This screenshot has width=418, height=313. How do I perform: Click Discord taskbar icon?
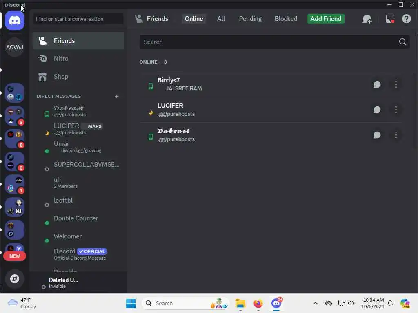(276, 303)
